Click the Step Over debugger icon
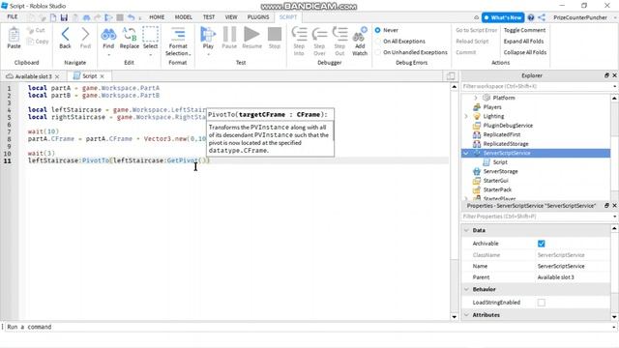This screenshot has height=348, width=619. point(319,34)
